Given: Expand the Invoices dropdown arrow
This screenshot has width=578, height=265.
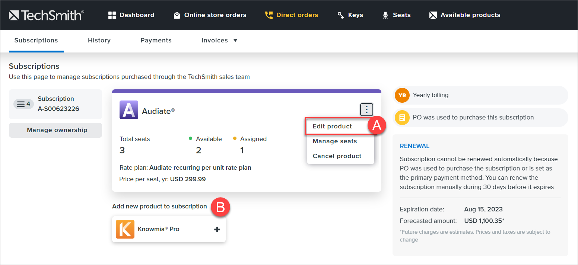Looking at the screenshot, I should [236, 40].
